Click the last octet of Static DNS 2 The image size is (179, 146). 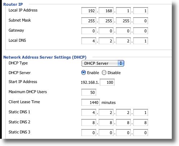click(140, 123)
